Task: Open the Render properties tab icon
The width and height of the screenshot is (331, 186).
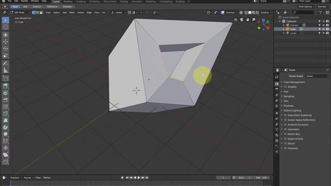Action: [x=277, y=84]
